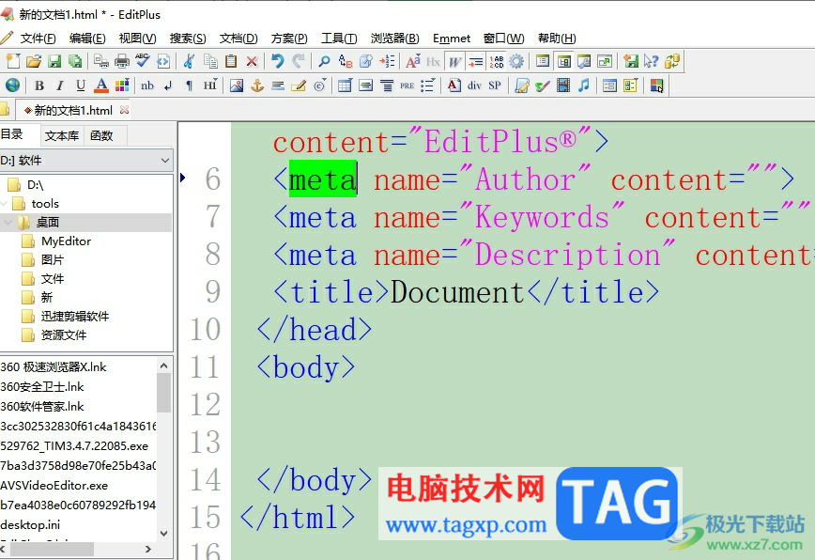
Task: Open the list tag dropdown icon
Action: [x=427, y=86]
